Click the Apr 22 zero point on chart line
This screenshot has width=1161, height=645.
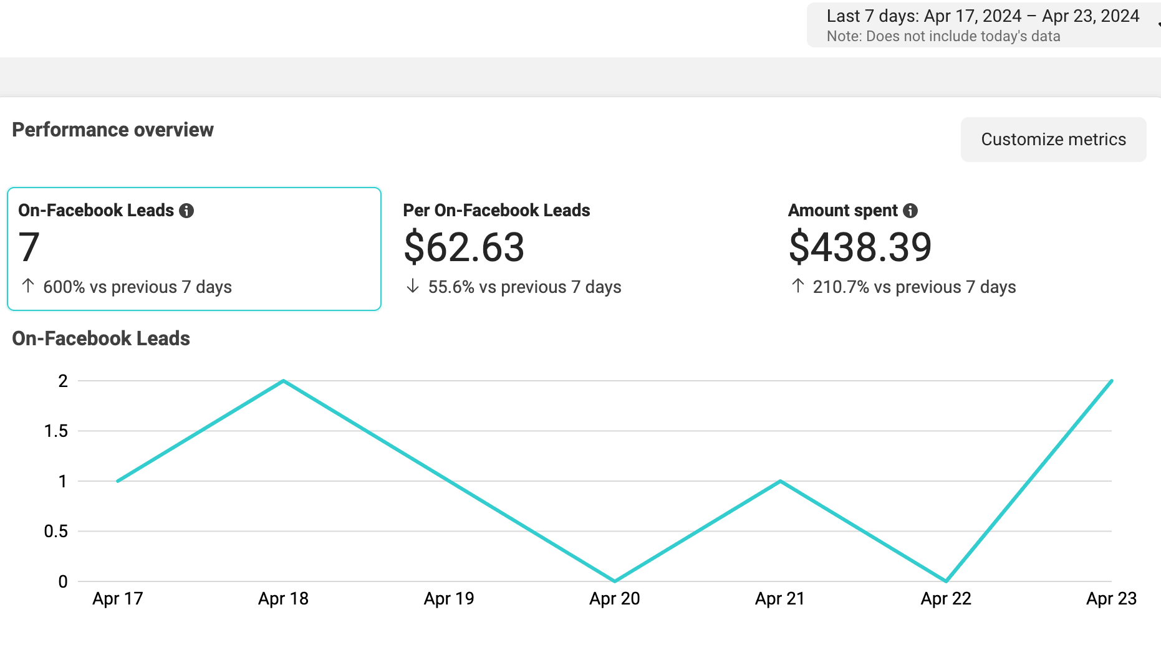946,581
